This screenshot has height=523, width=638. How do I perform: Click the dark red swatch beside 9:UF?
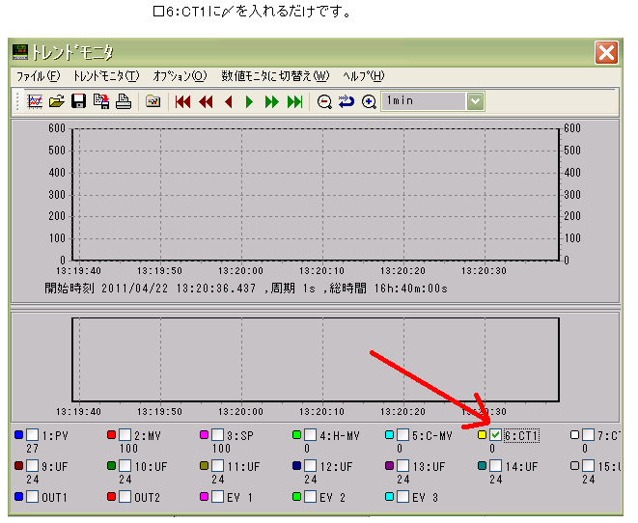pyautogui.click(x=18, y=465)
